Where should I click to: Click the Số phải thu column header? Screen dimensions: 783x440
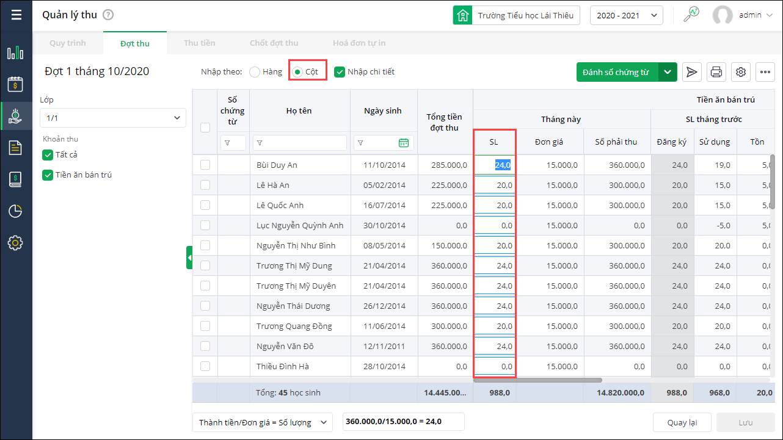(617, 142)
